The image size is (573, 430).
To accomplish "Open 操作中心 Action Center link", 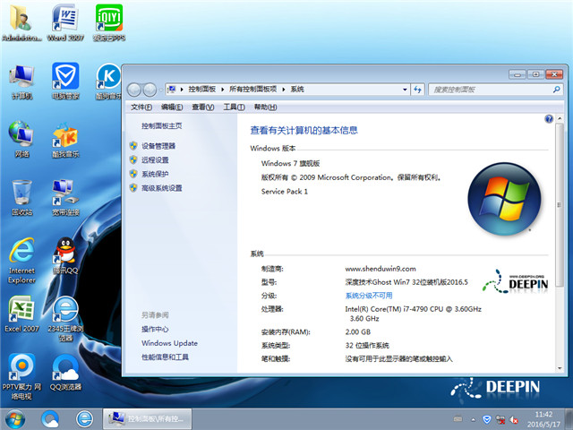I will pyautogui.click(x=155, y=329).
